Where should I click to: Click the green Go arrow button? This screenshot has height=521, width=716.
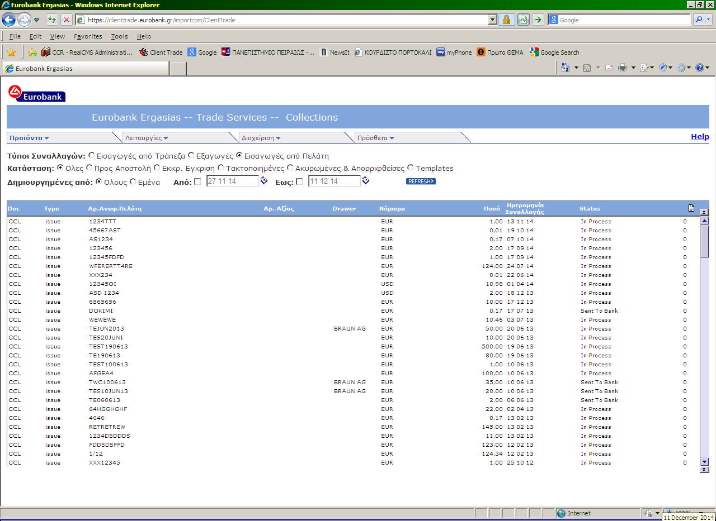tap(538, 20)
